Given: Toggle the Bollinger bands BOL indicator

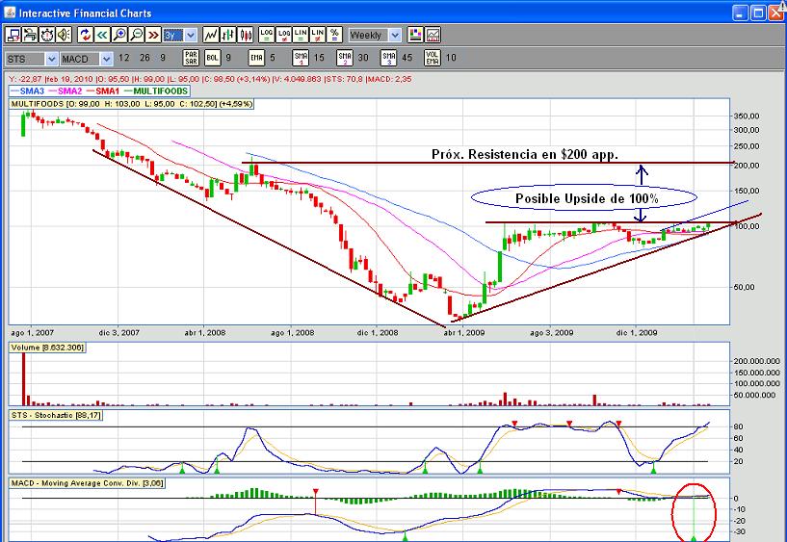Looking at the screenshot, I should tap(212, 58).
